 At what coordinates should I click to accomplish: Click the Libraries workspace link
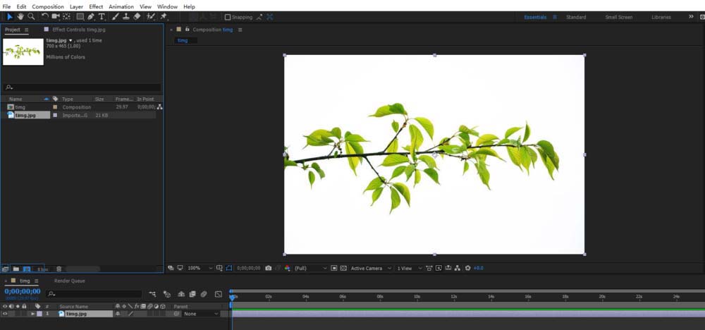[x=661, y=17]
